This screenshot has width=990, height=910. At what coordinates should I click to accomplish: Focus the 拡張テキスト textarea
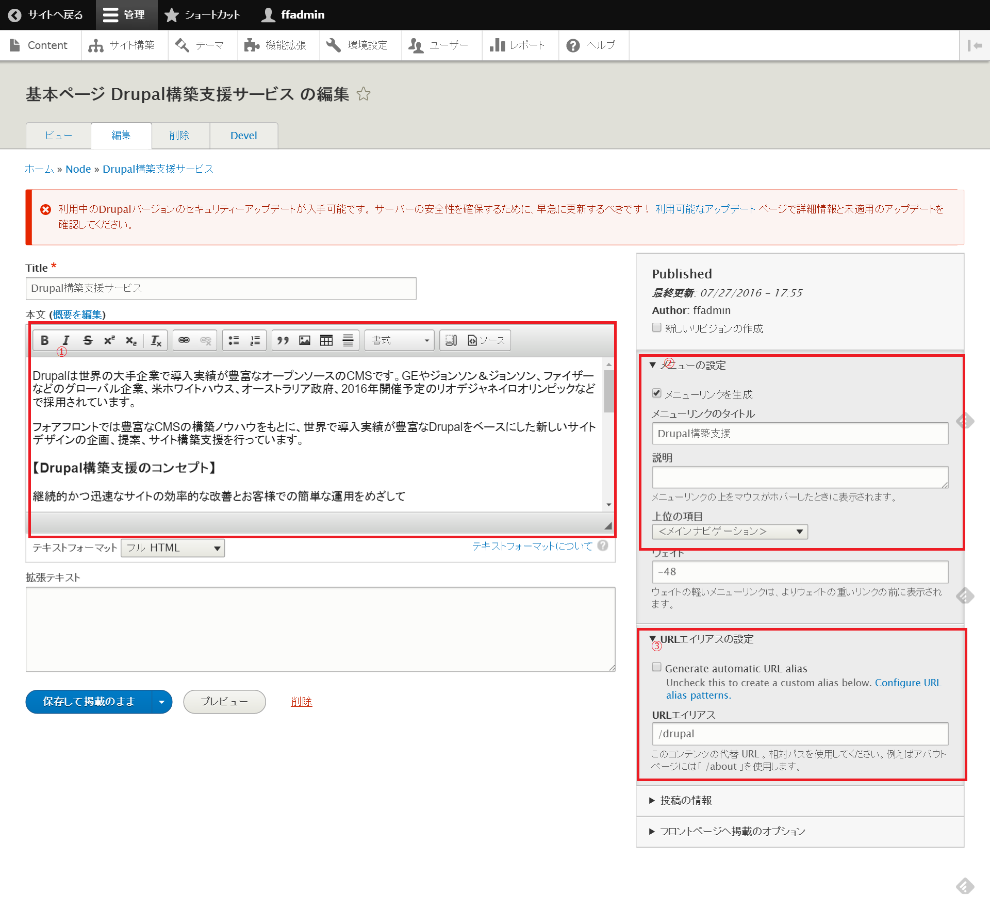(x=320, y=629)
